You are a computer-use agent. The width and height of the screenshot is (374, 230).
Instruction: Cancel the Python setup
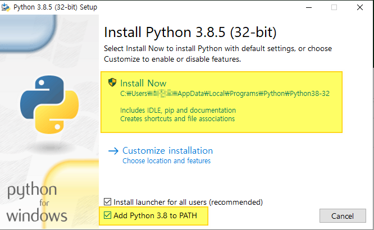pyautogui.click(x=343, y=216)
